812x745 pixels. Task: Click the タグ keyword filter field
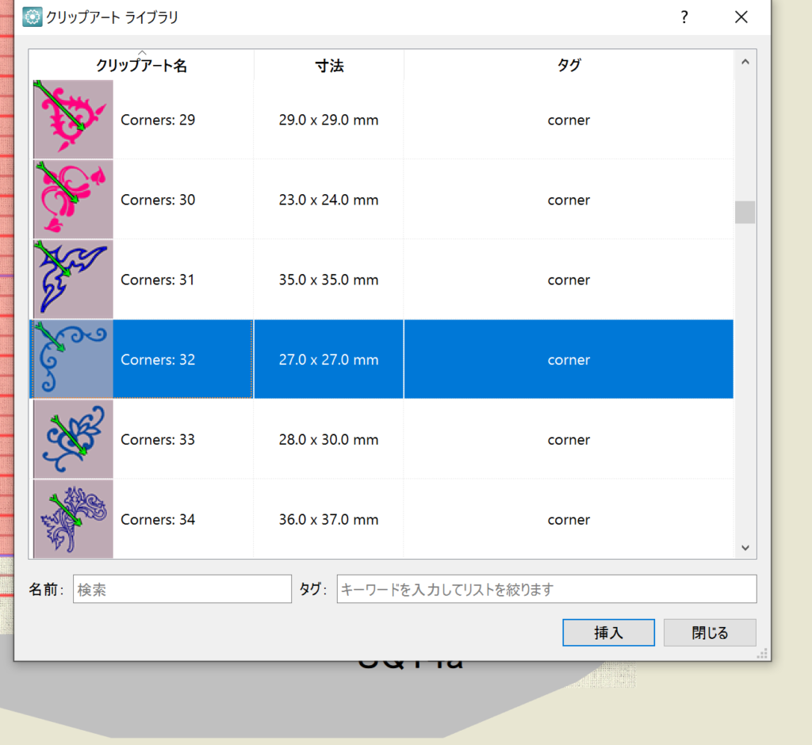(546, 590)
